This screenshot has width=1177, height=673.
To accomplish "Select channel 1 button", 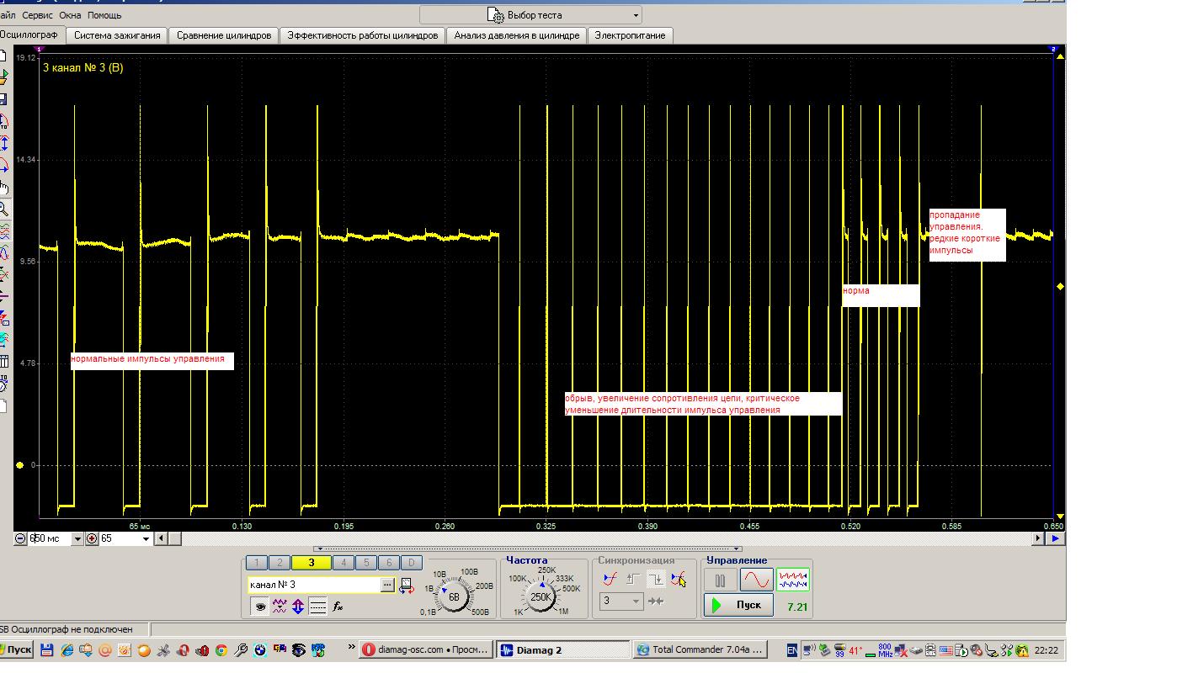I will [256, 563].
